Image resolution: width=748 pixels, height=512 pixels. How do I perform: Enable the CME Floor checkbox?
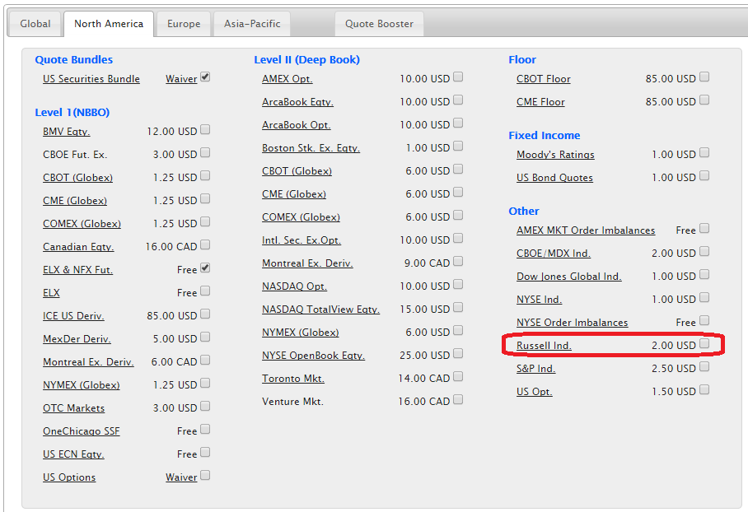(704, 100)
